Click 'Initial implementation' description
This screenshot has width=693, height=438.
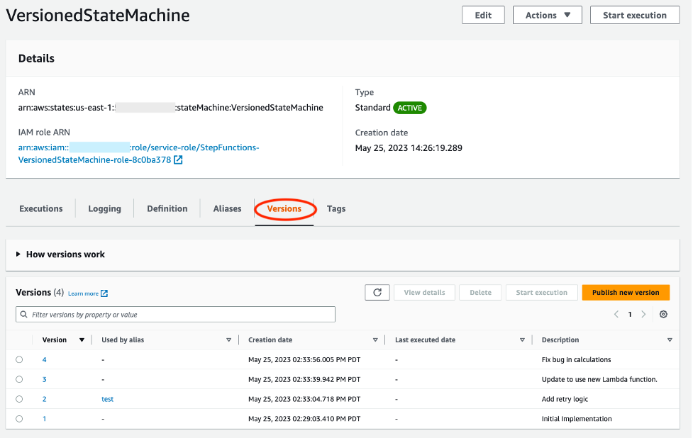point(577,419)
